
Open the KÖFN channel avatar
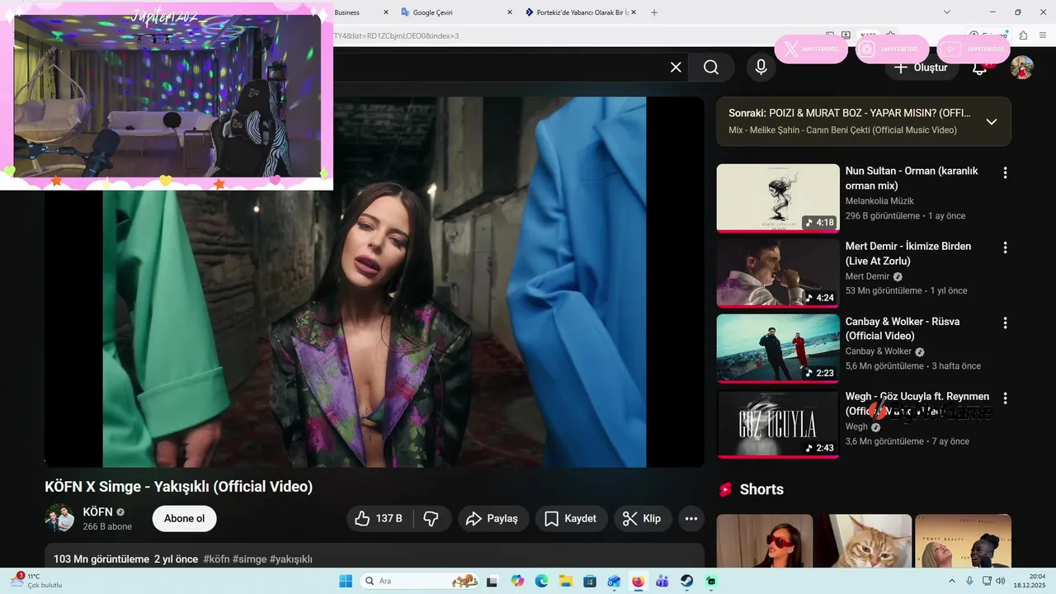(59, 519)
